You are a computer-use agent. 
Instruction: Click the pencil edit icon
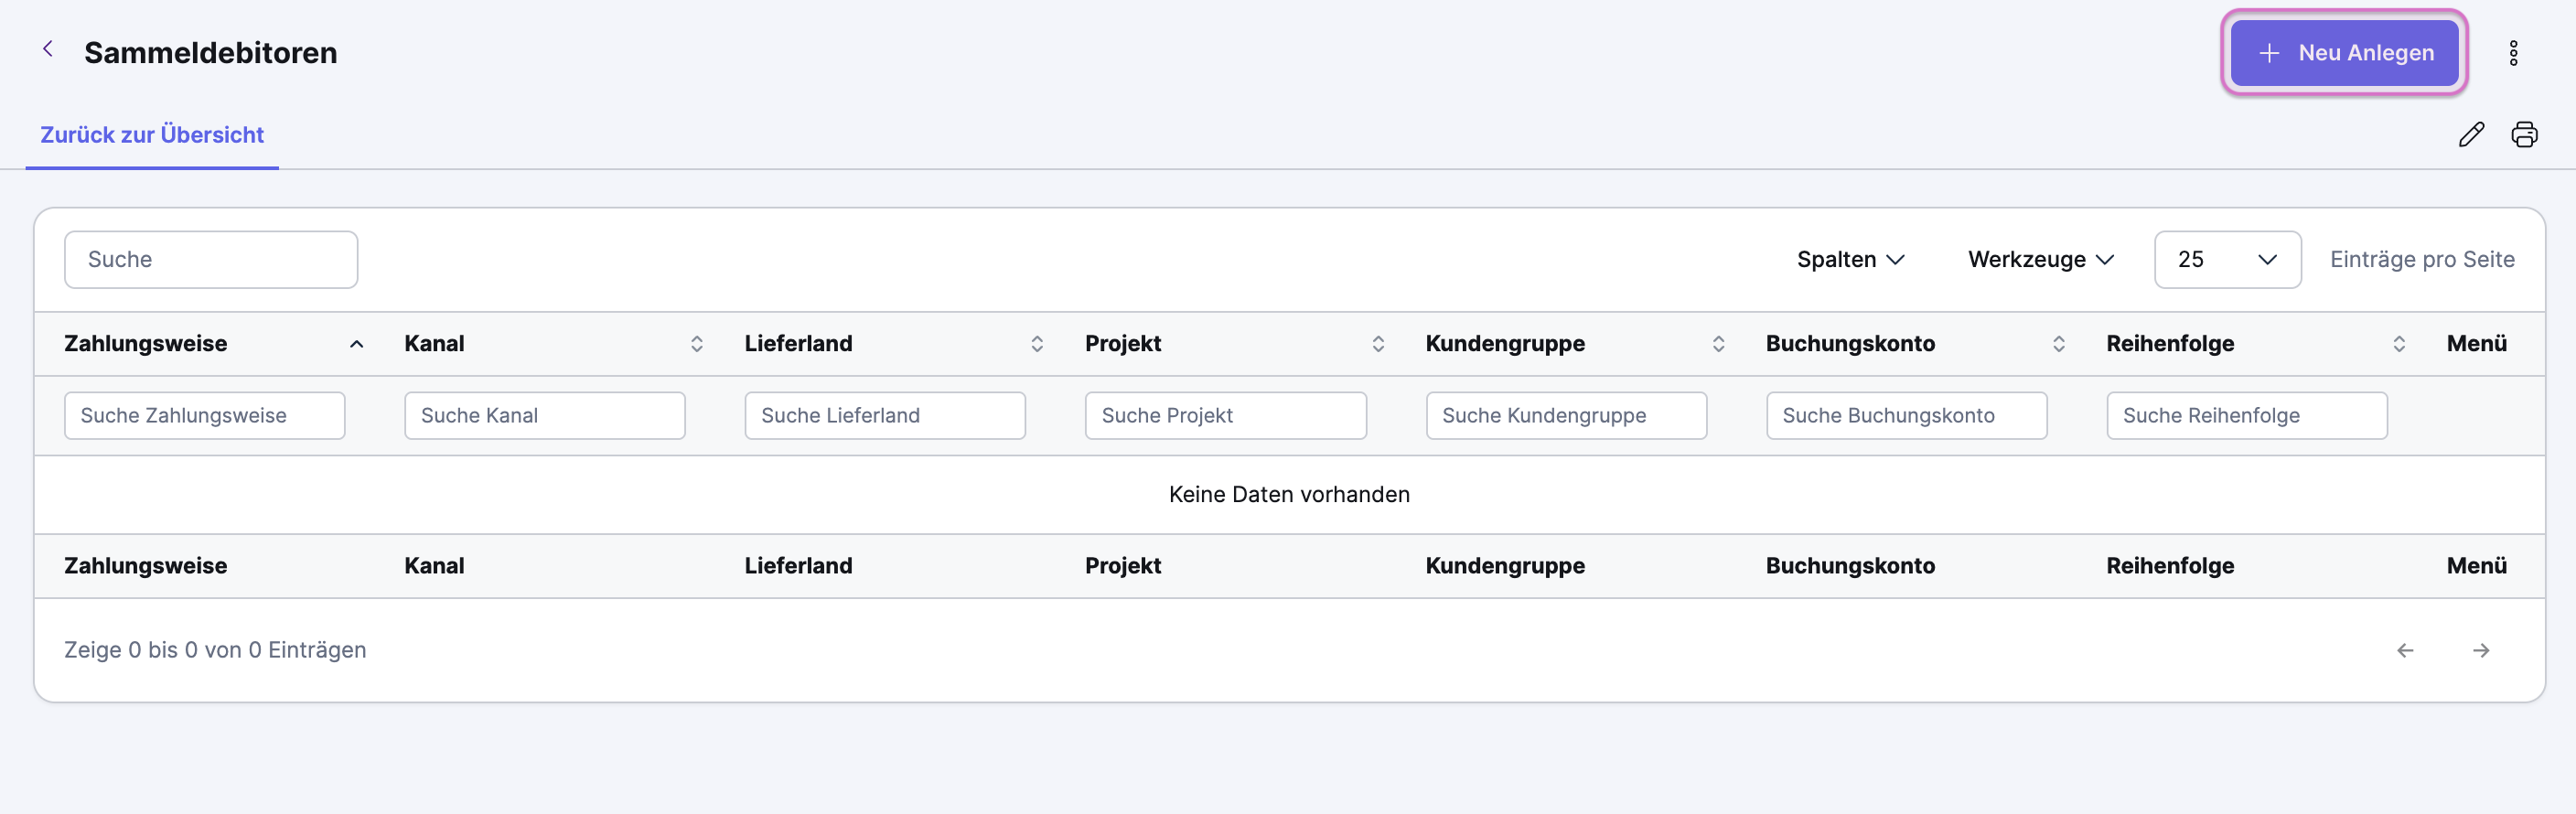click(2471, 135)
